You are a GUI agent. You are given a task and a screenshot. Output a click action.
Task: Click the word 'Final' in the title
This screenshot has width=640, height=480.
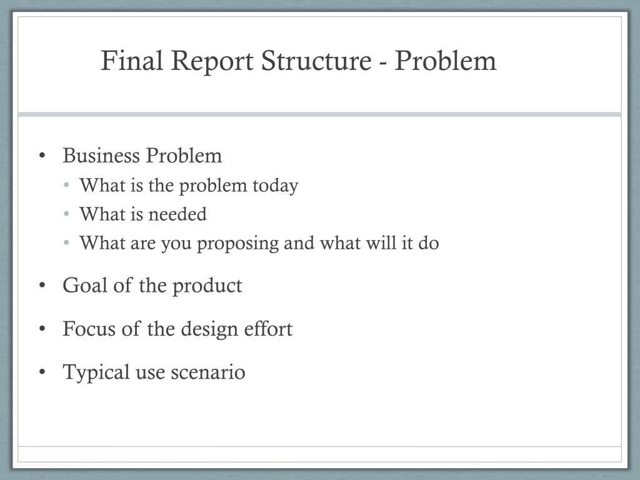point(132,61)
